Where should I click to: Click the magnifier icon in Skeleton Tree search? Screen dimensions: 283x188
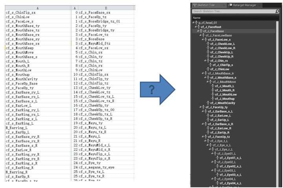(277, 11)
